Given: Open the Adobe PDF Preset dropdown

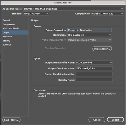Looking at the screenshot, I should pyautogui.click(x=73, y=9).
